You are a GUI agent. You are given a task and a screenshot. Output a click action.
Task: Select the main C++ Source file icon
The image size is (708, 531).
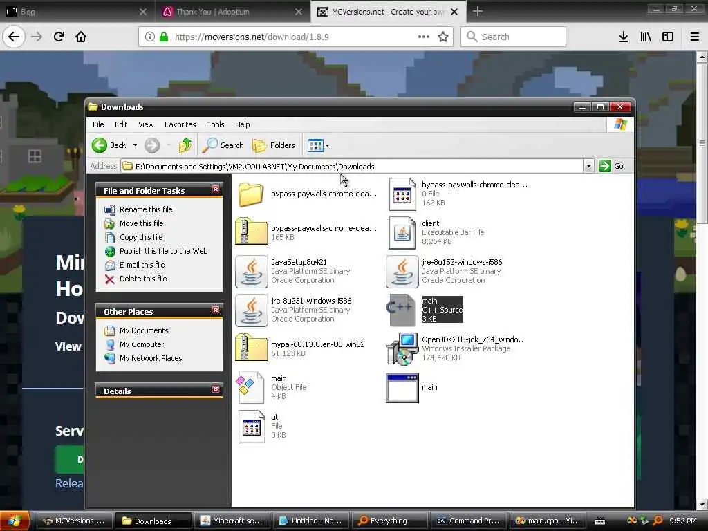[402, 310]
